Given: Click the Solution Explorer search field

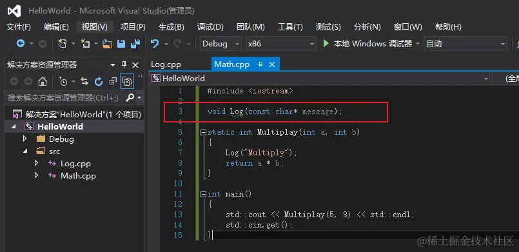Looking at the screenshot, I should pos(66,97).
